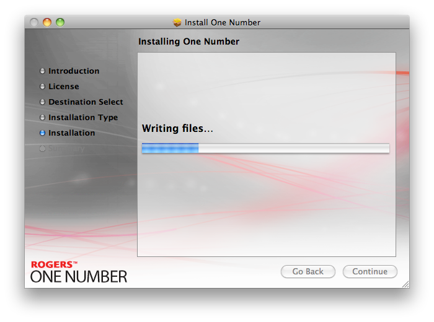434x322 pixels.
Task: Click the window resize grip corner
Action: click(405, 284)
